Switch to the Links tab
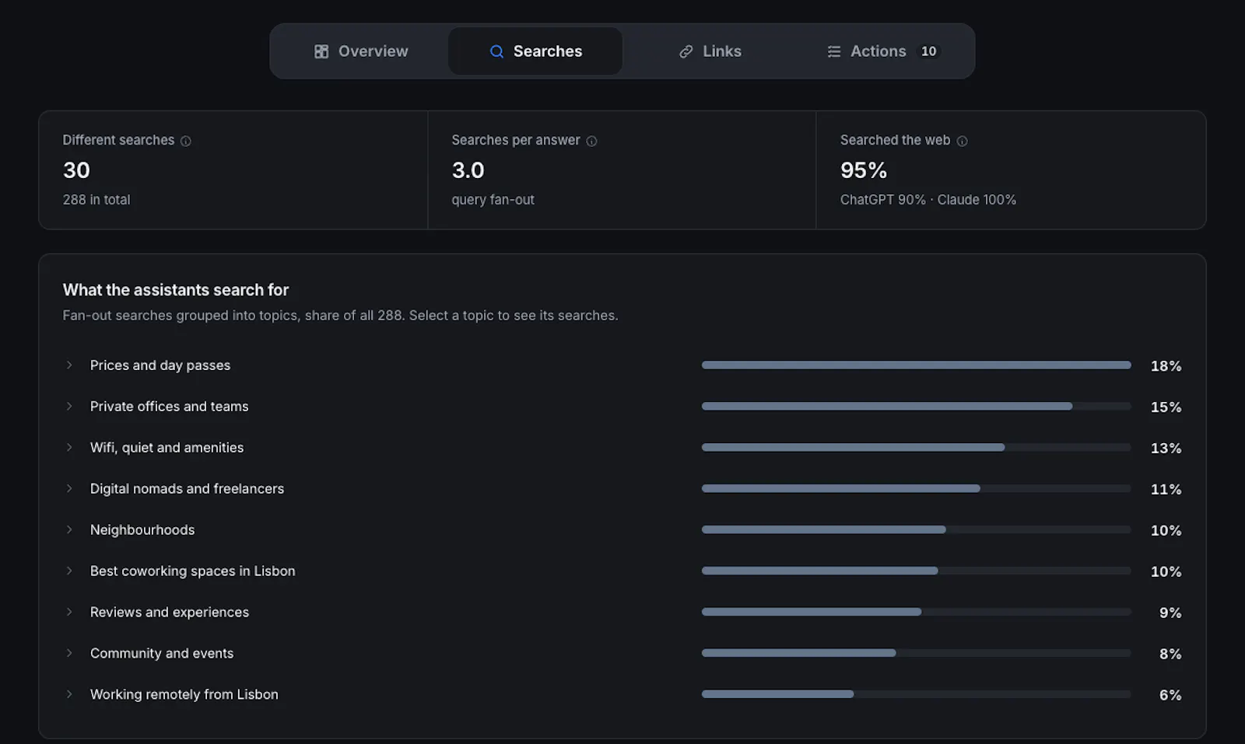This screenshot has height=744, width=1245. point(710,51)
